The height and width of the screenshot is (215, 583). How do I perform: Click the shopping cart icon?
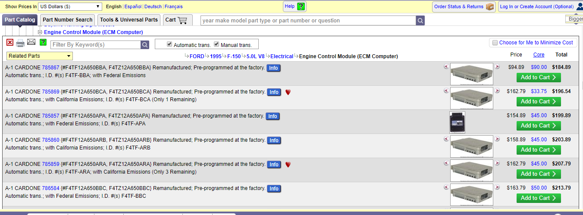click(x=182, y=20)
